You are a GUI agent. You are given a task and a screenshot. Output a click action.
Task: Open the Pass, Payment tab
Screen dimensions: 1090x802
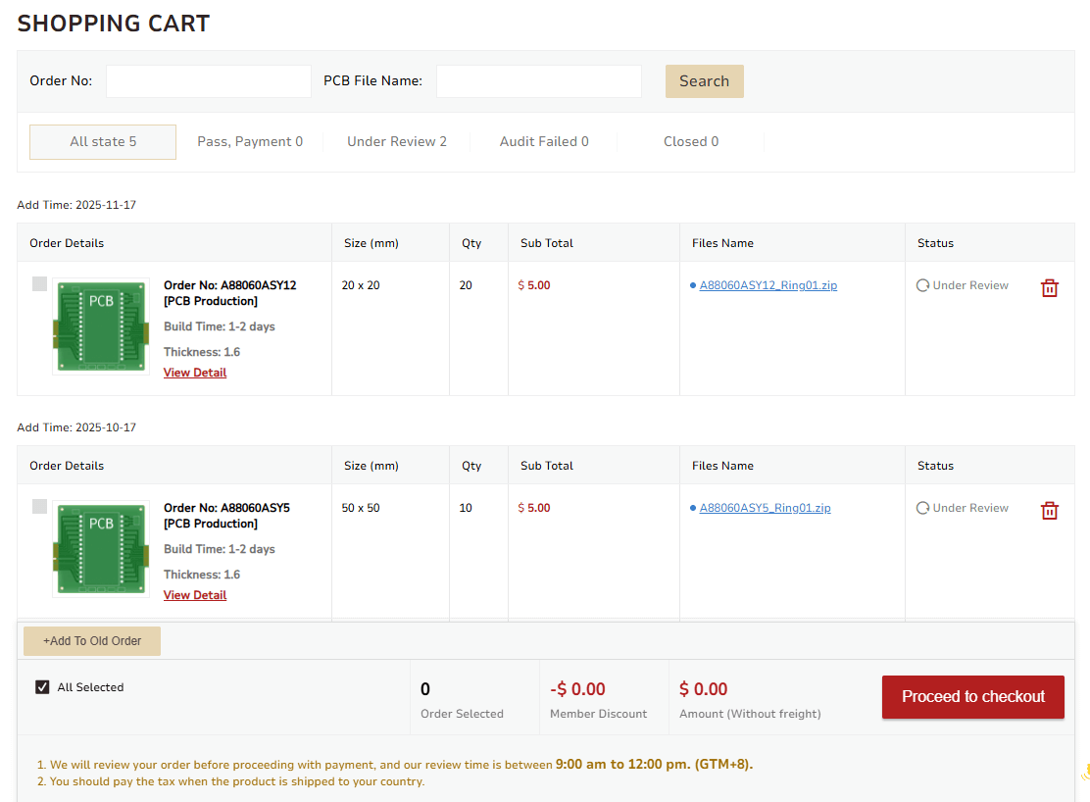[x=250, y=141]
